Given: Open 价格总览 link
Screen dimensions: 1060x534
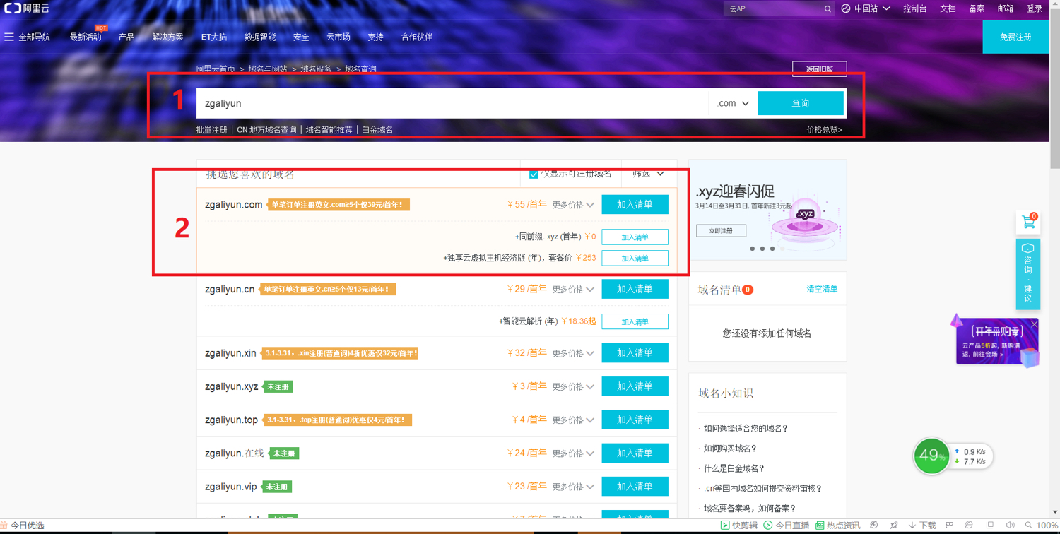Looking at the screenshot, I should (x=824, y=130).
